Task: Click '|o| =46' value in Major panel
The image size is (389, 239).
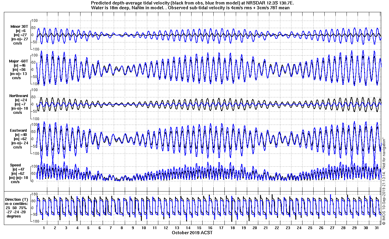Action: [20, 65]
